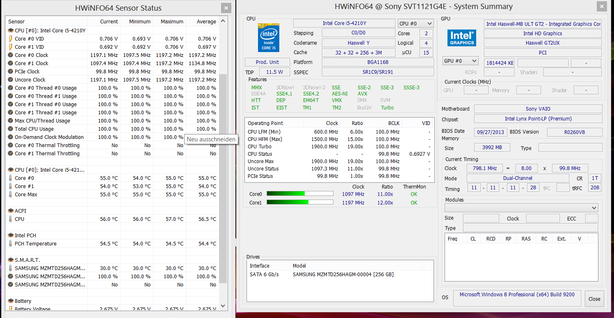The width and height of the screenshot is (614, 318).
Task: Click the Intel Graphics logo
Action: coord(462,38)
